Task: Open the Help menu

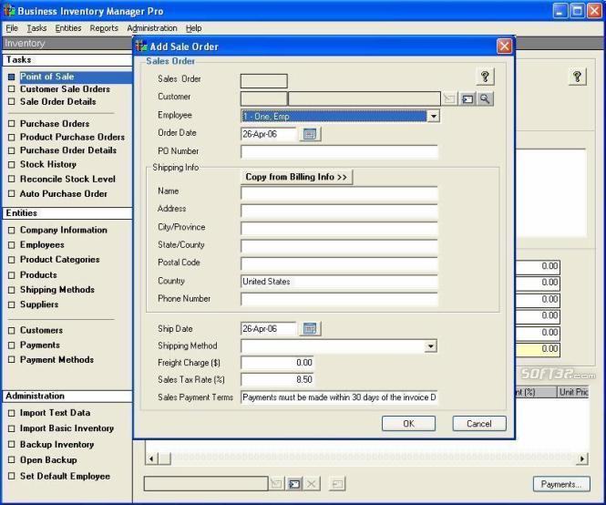Action: pyautogui.click(x=193, y=28)
